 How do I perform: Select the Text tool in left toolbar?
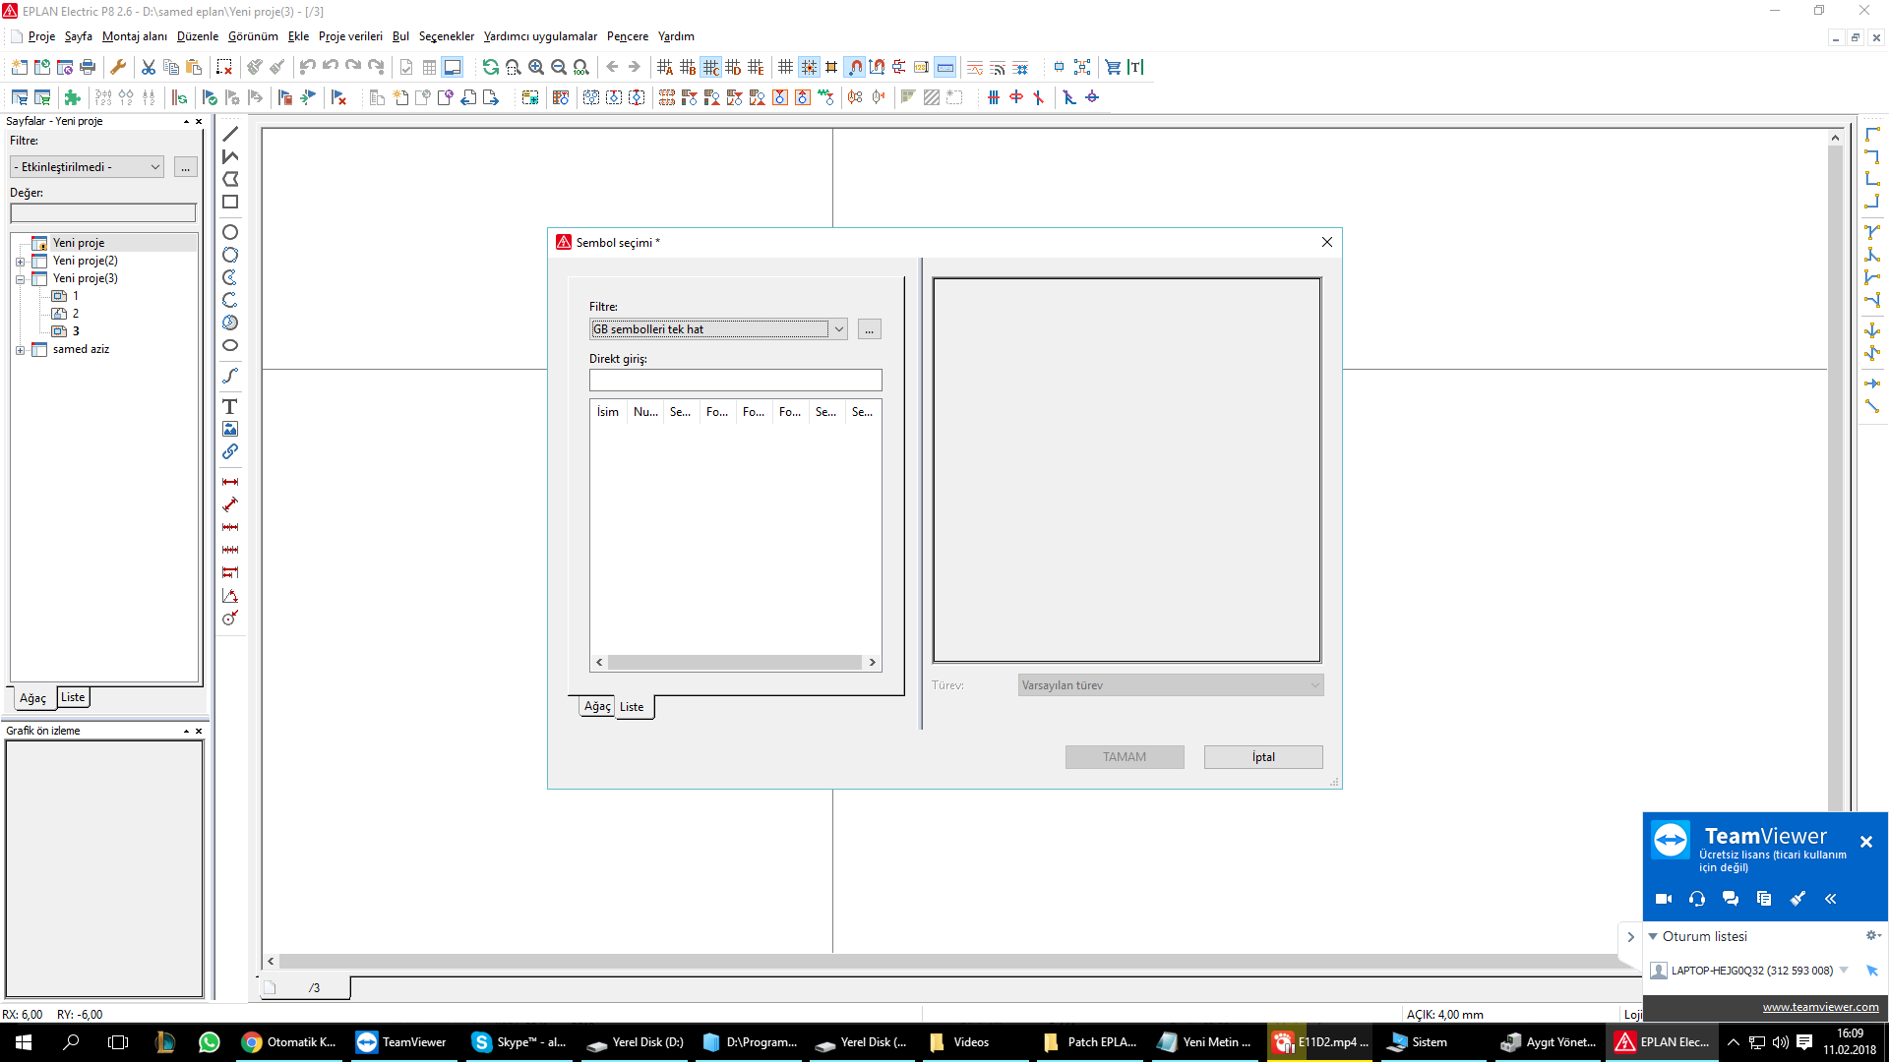click(230, 406)
